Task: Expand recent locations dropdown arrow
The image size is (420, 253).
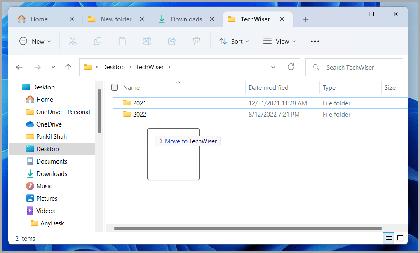Action: [x=53, y=67]
